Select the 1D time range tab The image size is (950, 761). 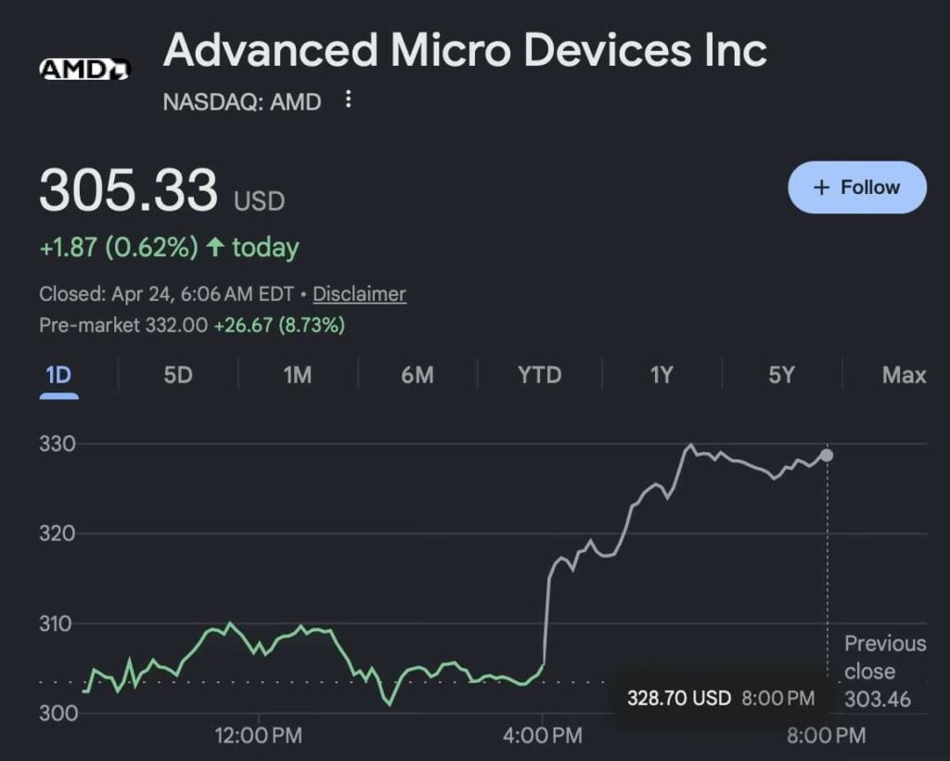pos(58,375)
